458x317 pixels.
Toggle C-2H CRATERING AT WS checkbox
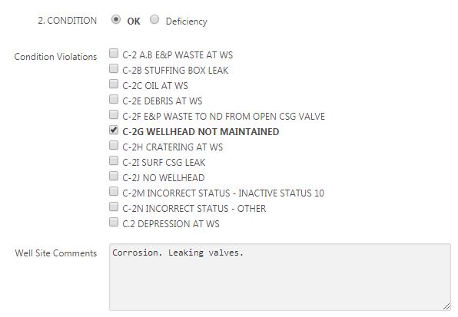[x=114, y=145]
